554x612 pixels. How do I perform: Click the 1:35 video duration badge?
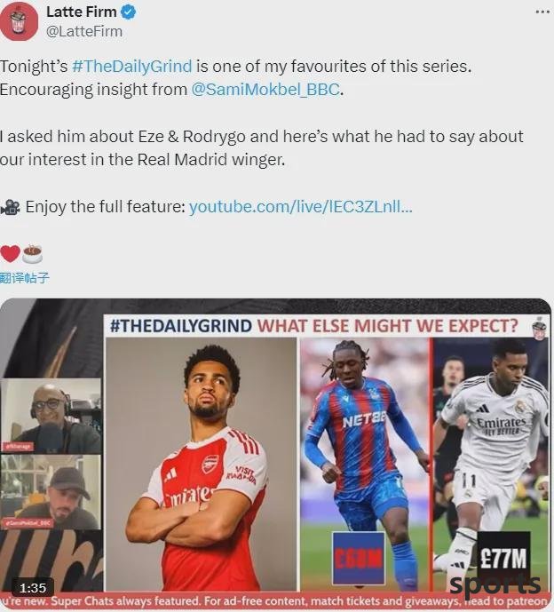(x=32, y=587)
